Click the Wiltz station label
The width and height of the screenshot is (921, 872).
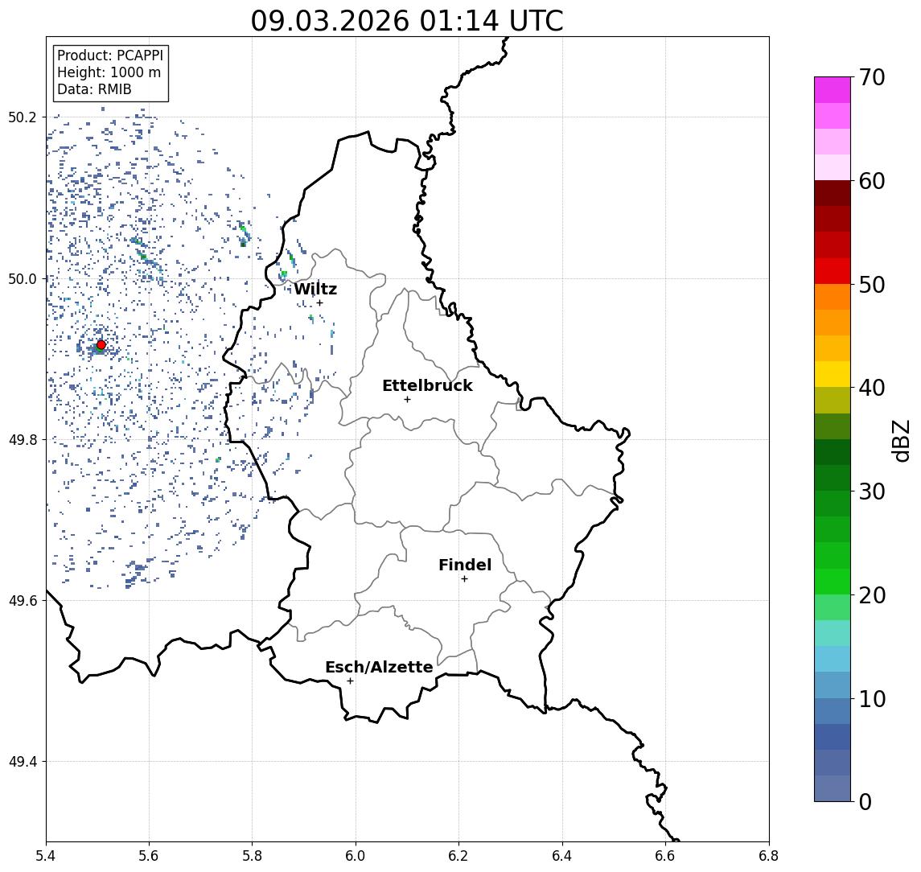tap(315, 289)
